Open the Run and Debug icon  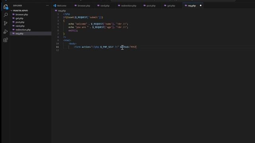coord(6,31)
